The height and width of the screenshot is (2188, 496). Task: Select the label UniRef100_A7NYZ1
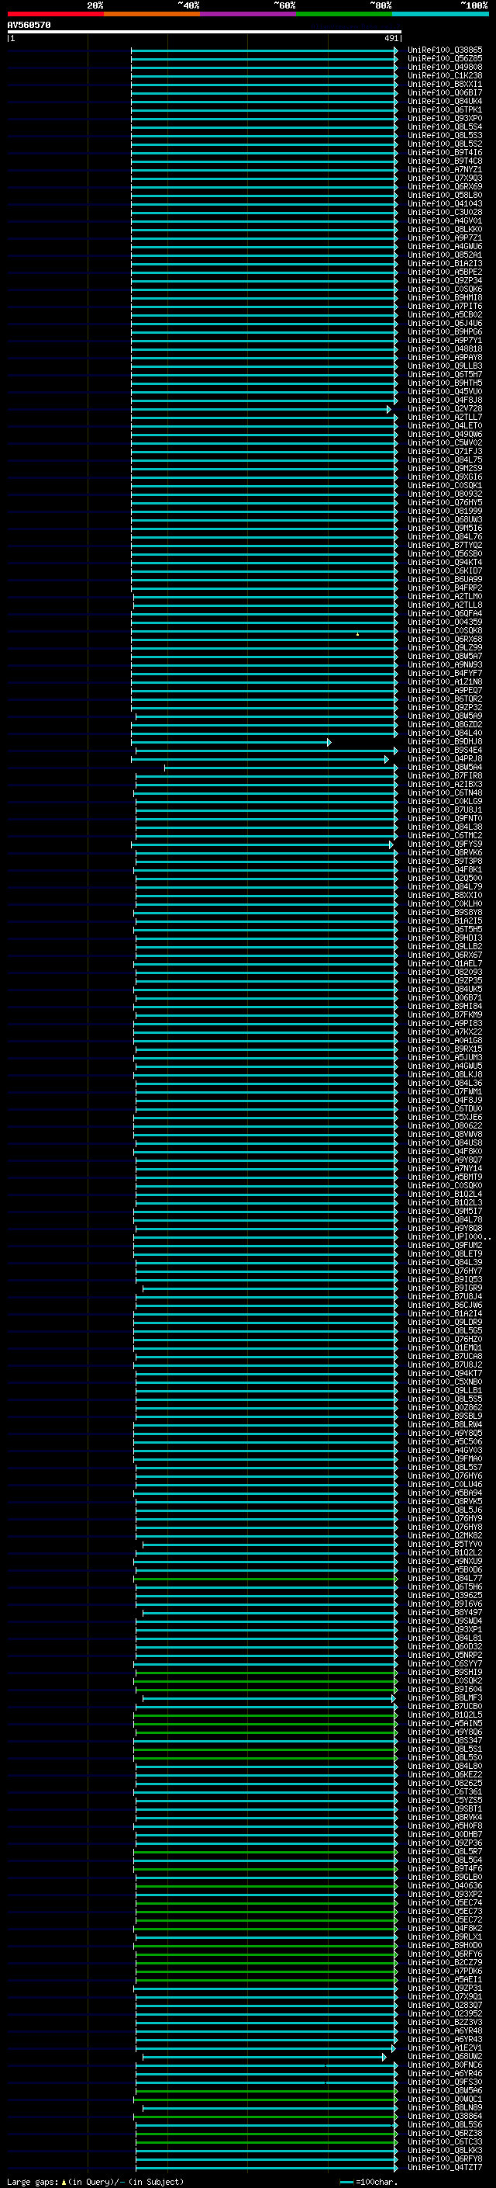click(445, 170)
